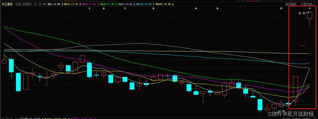
Task: Open the question mark help icon
Action: click(35, 4)
